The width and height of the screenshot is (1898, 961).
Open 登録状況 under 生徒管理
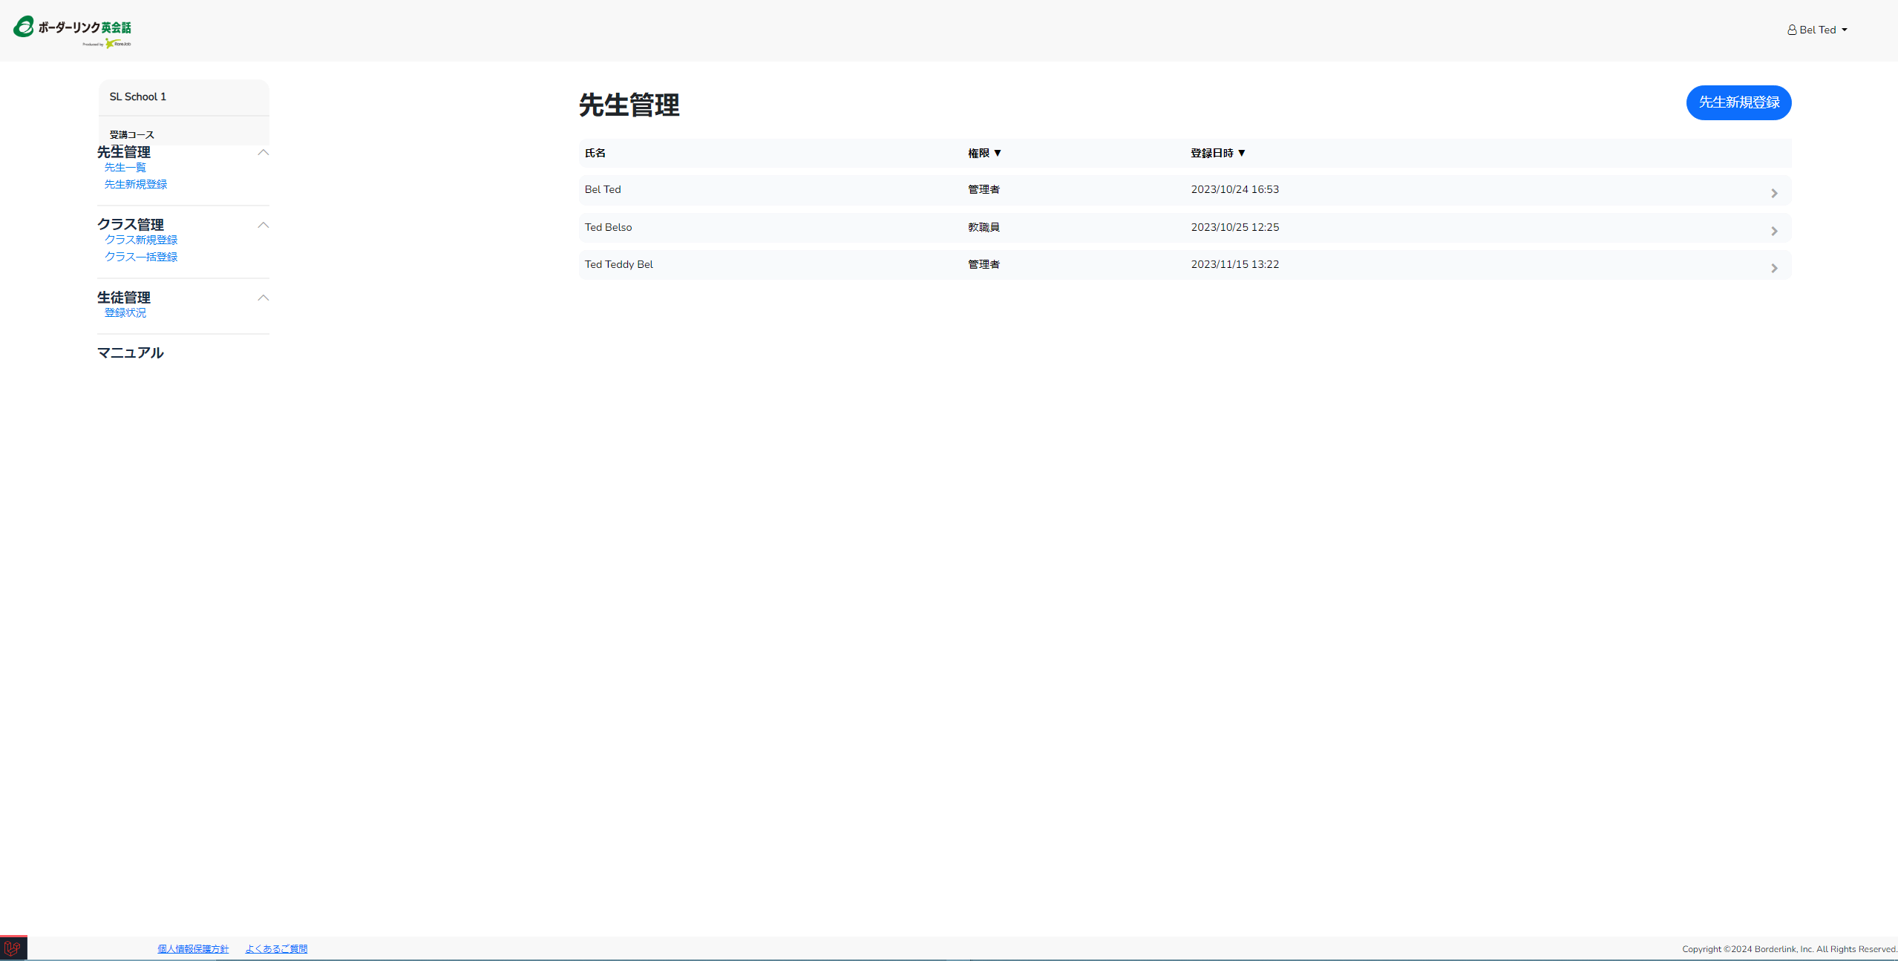tap(125, 313)
